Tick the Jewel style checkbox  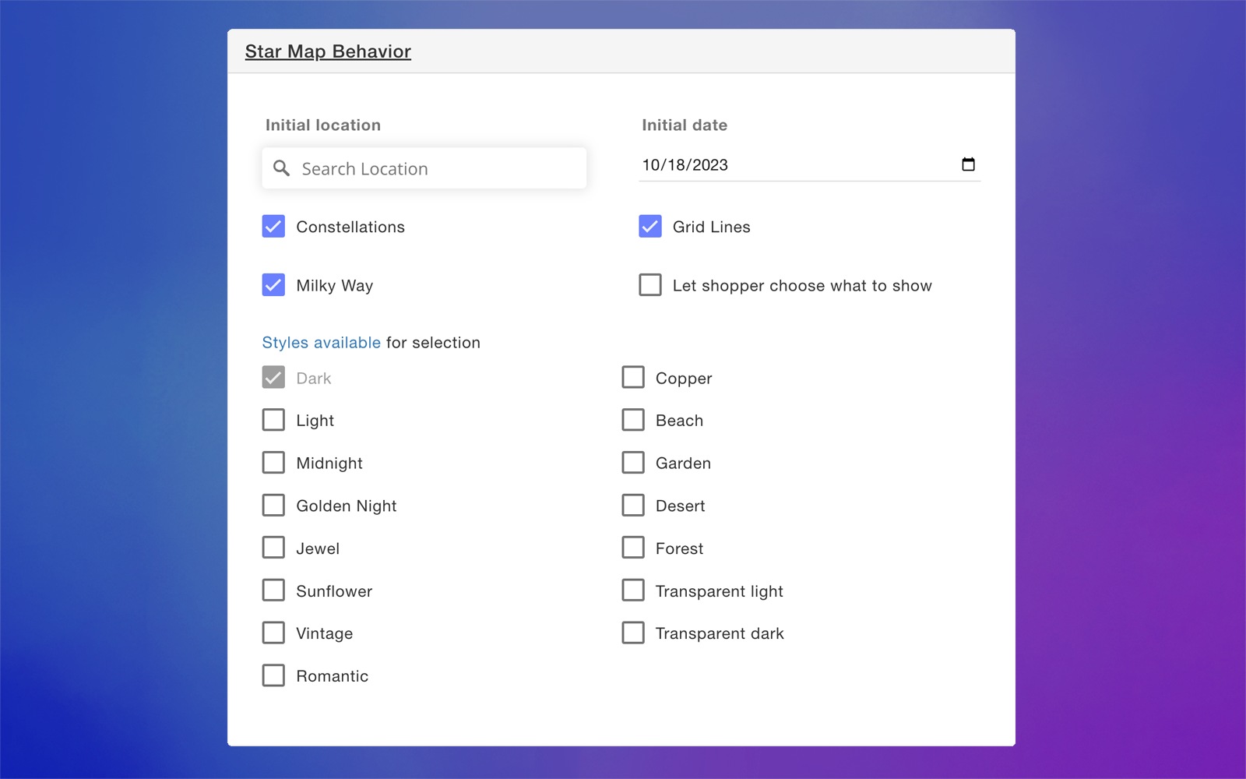[x=273, y=548]
